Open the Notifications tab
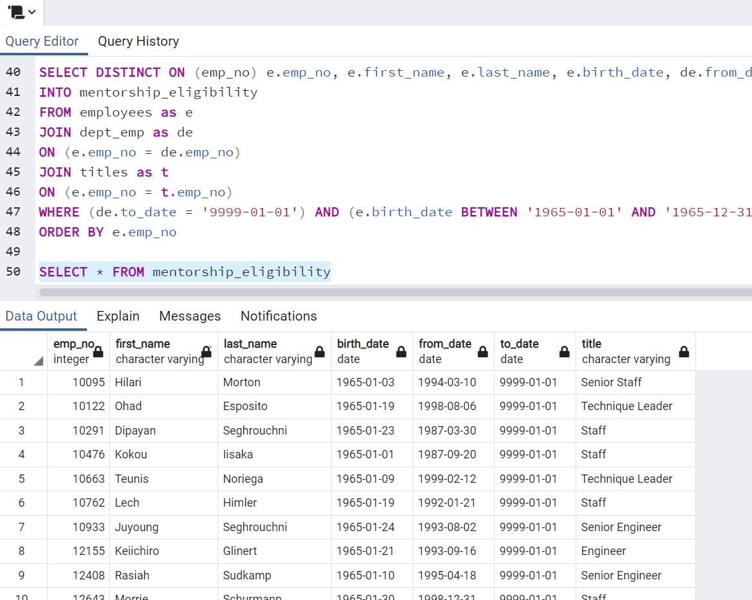 [x=278, y=316]
